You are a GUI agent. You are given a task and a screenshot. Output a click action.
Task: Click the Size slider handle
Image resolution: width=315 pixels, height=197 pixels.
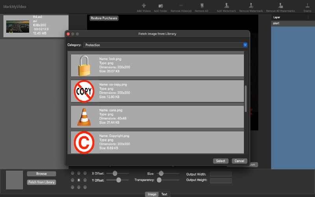(x=161, y=173)
